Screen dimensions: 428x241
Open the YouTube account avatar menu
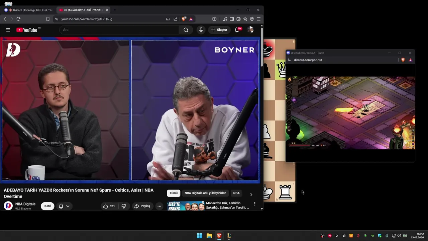[250, 30]
